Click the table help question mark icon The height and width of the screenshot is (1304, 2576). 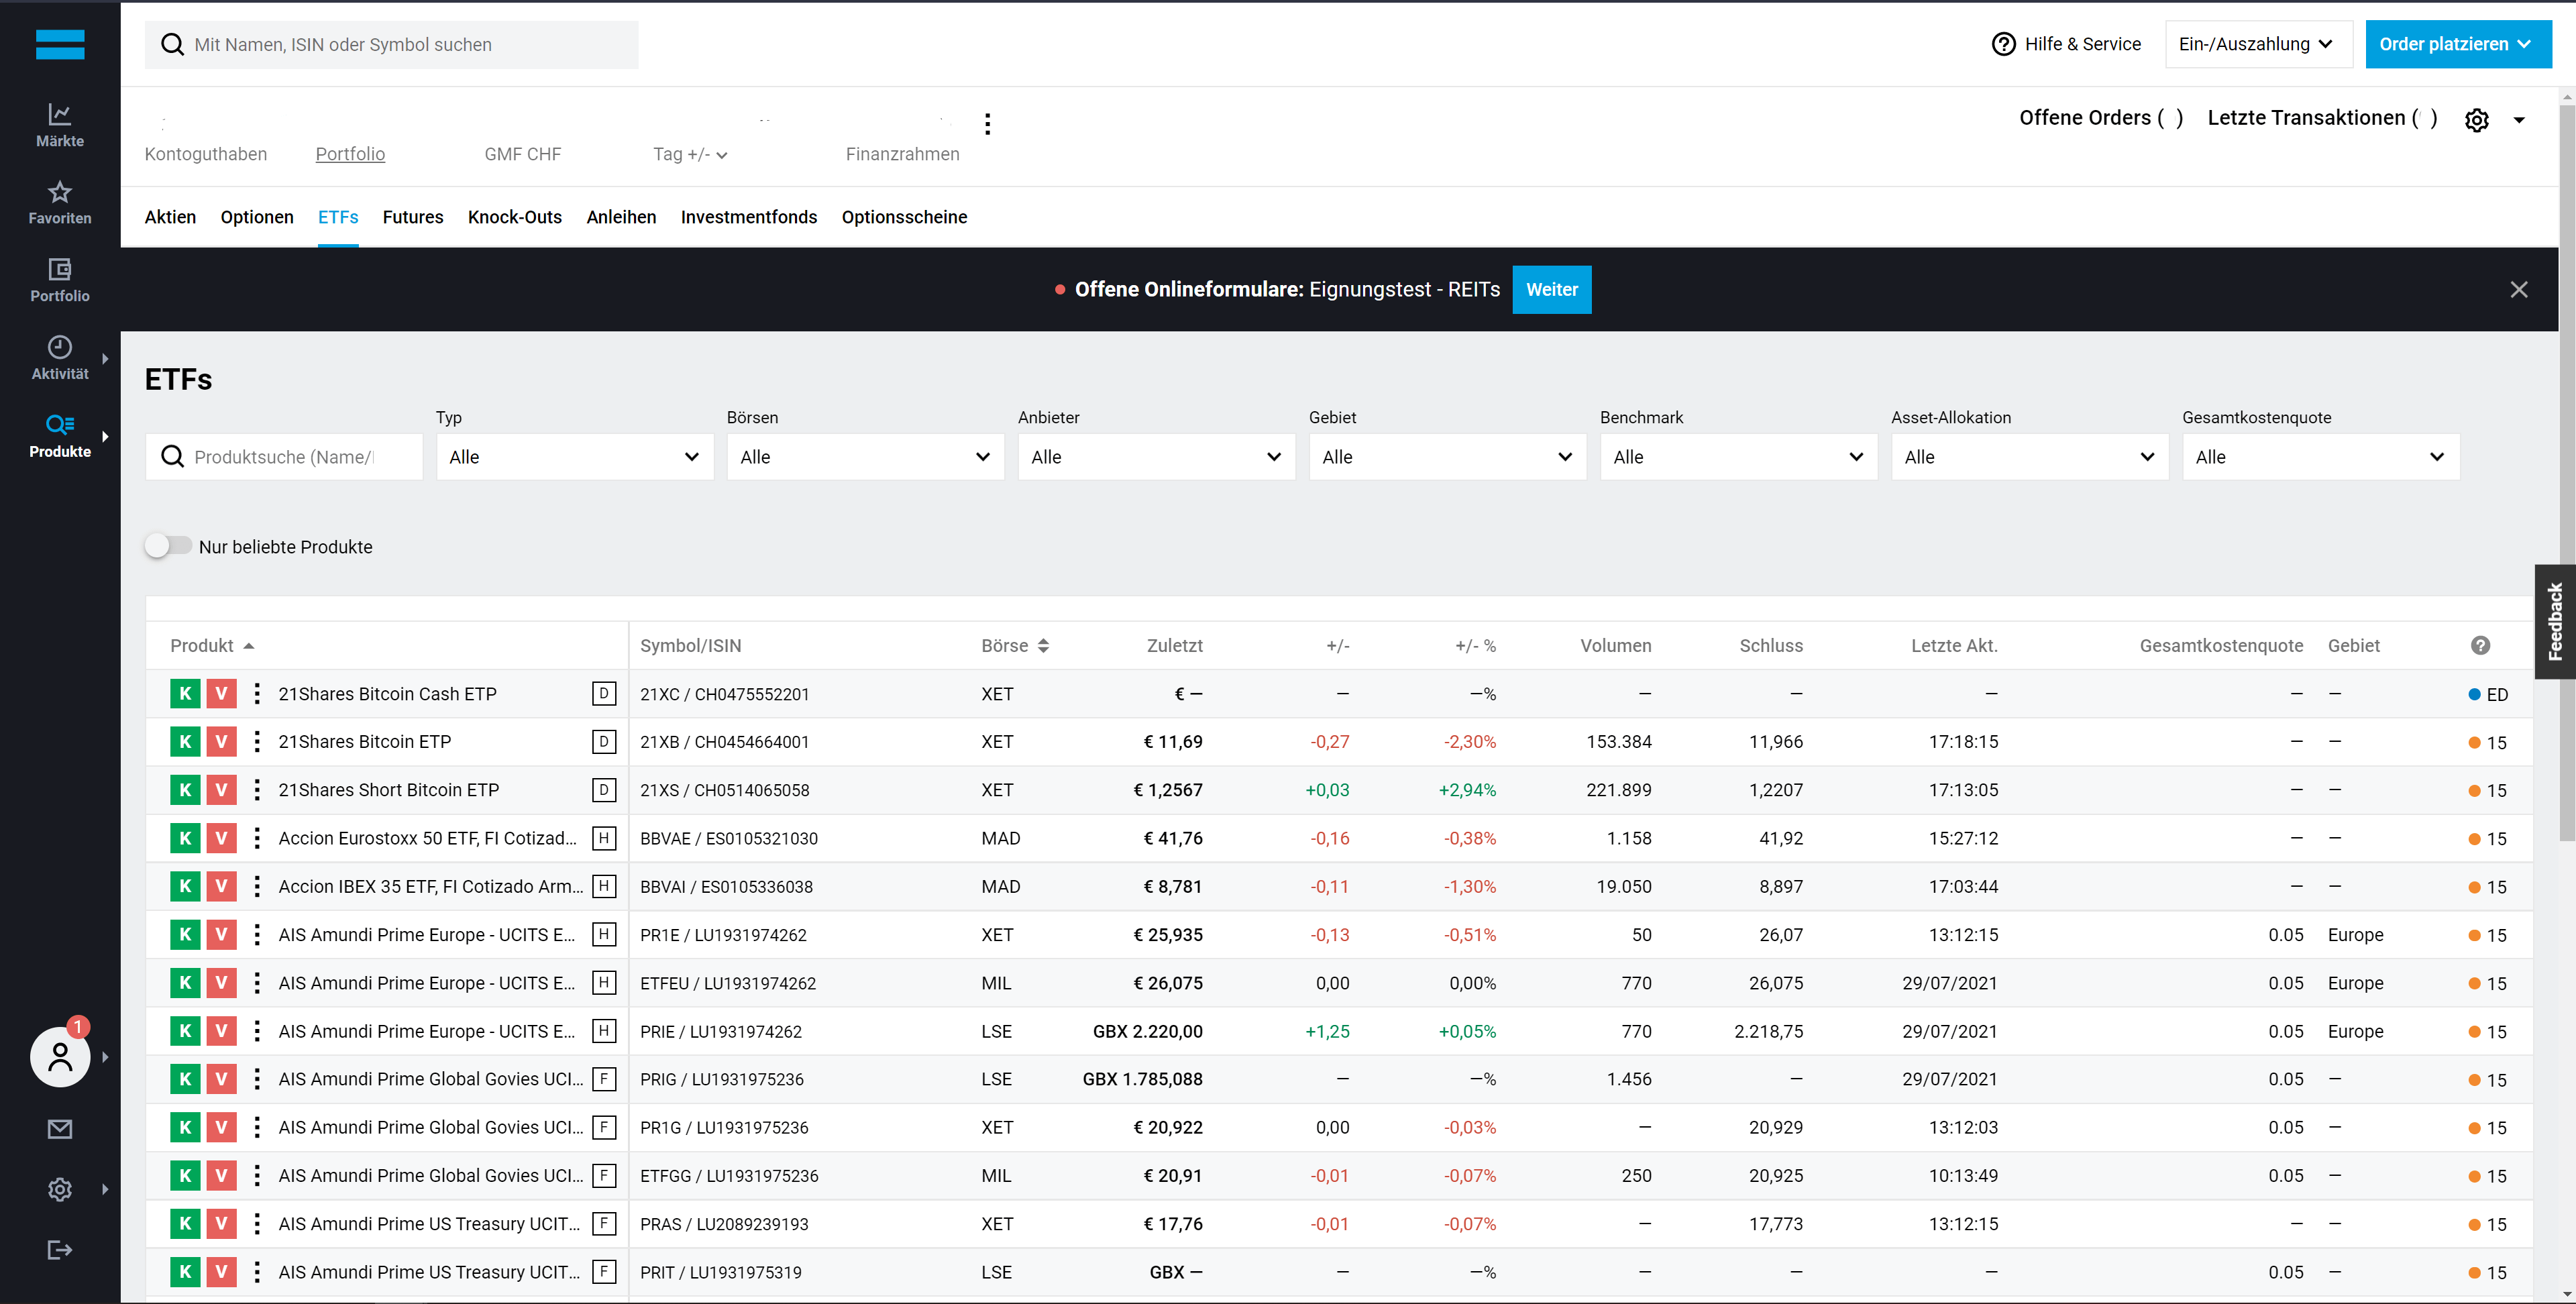click(x=2480, y=645)
